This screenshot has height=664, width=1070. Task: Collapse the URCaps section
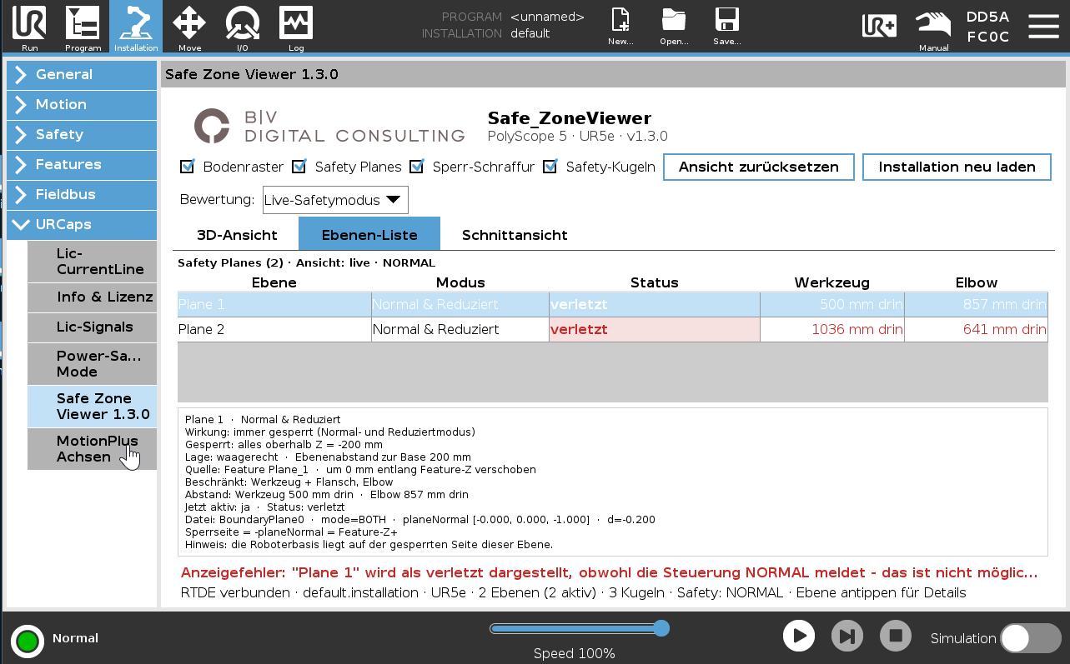[82, 224]
